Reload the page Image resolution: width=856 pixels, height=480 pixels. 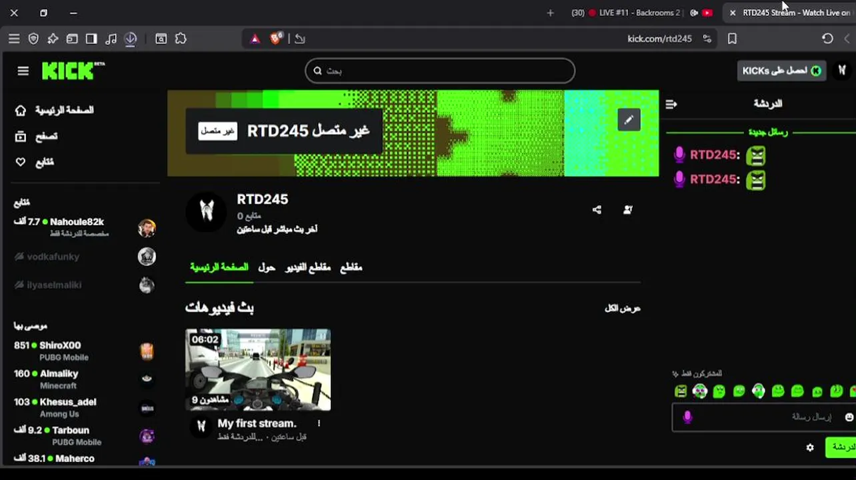827,39
